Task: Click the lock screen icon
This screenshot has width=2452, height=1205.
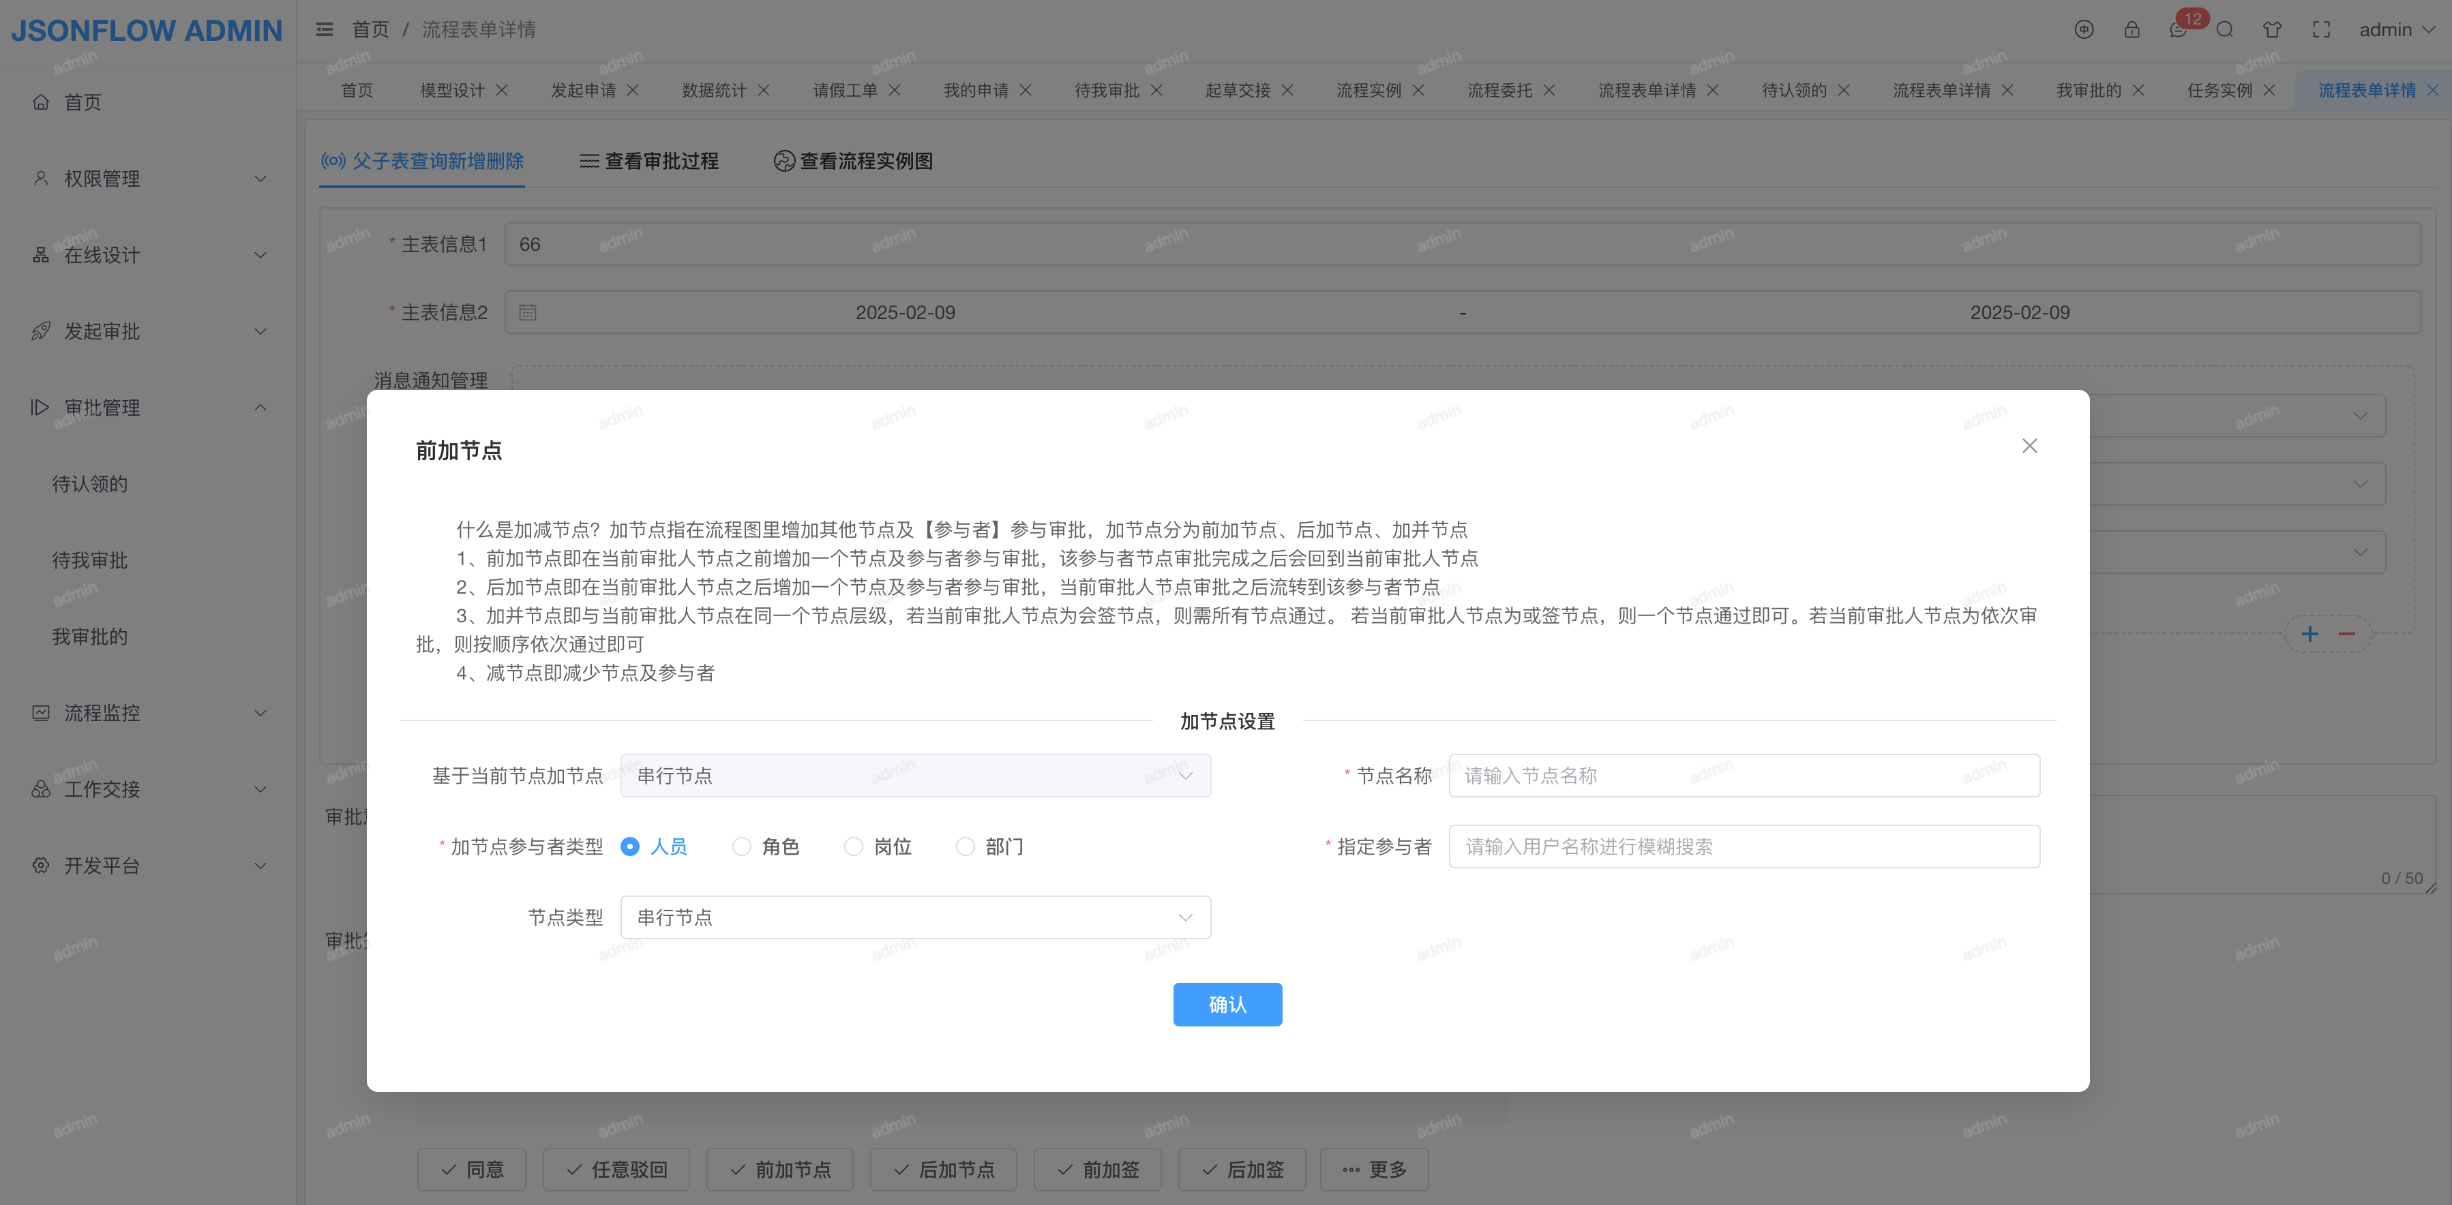Action: tap(2132, 29)
